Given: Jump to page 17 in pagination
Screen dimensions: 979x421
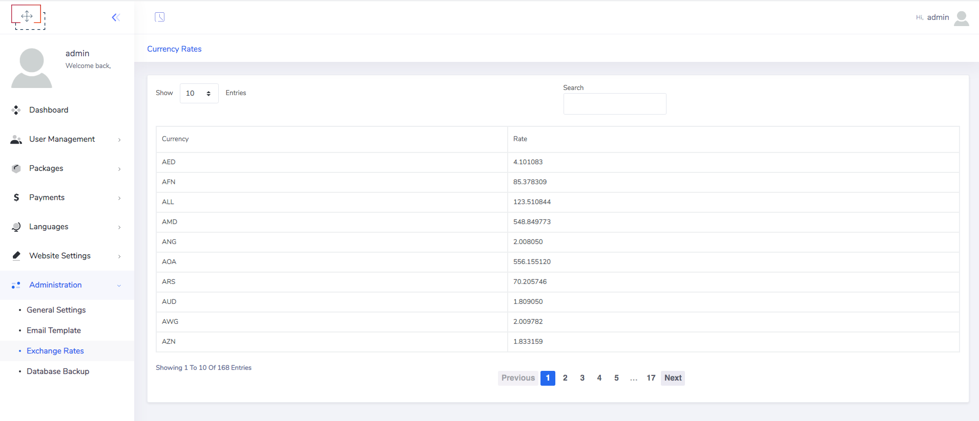Looking at the screenshot, I should coord(651,378).
